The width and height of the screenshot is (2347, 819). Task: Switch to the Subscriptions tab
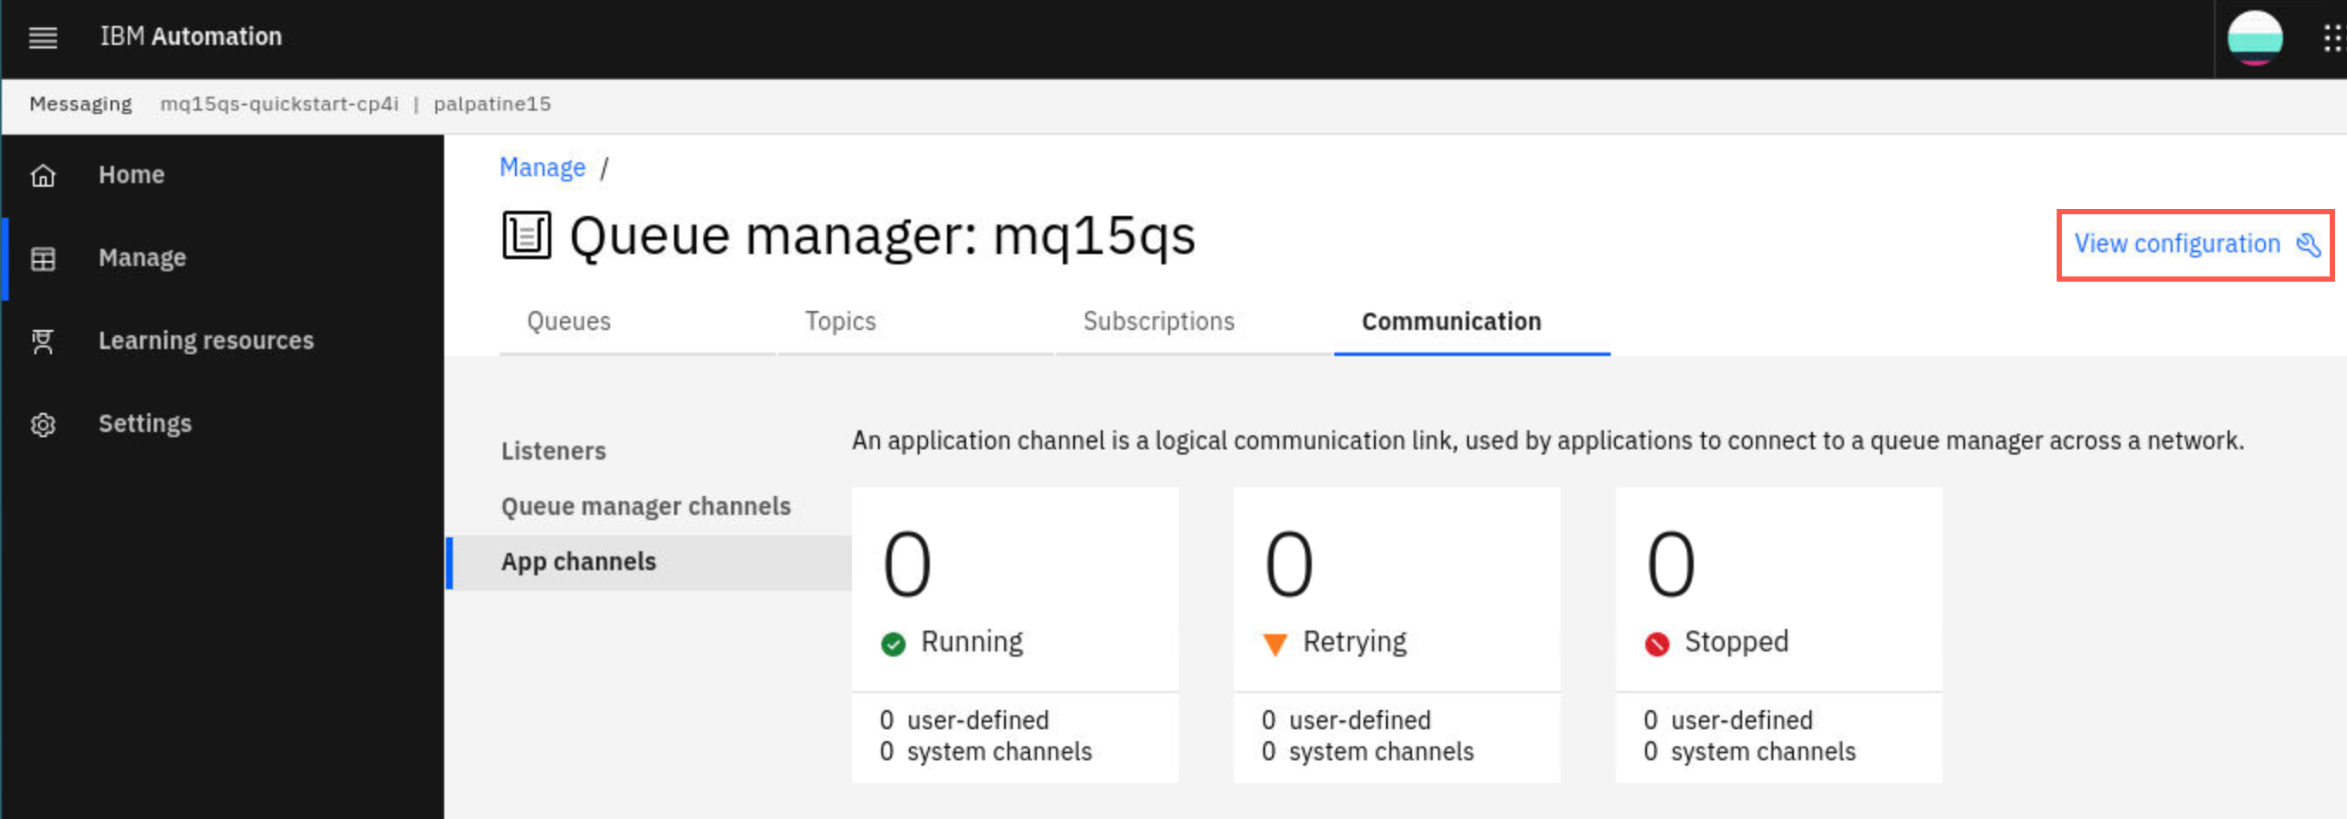1193,321
